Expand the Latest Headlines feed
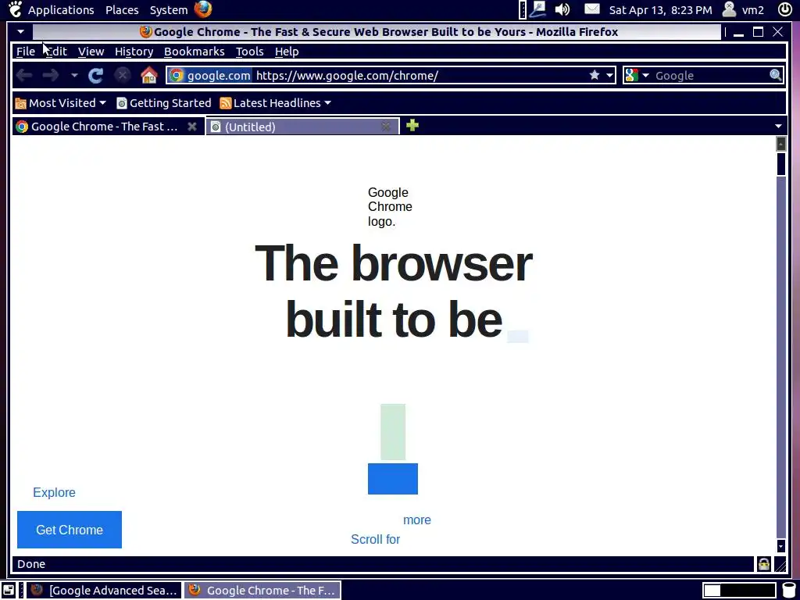The image size is (800, 600). (276, 103)
